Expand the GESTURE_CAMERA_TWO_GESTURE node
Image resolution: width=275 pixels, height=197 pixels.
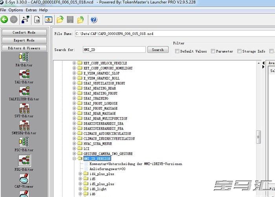point(74,154)
